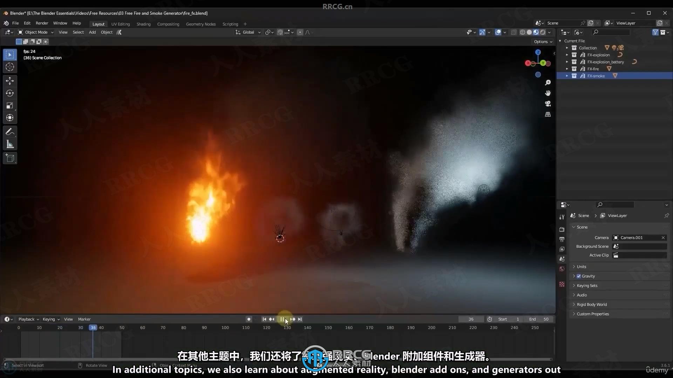
Task: Switch to wireframe viewport shading
Action: tap(522, 32)
